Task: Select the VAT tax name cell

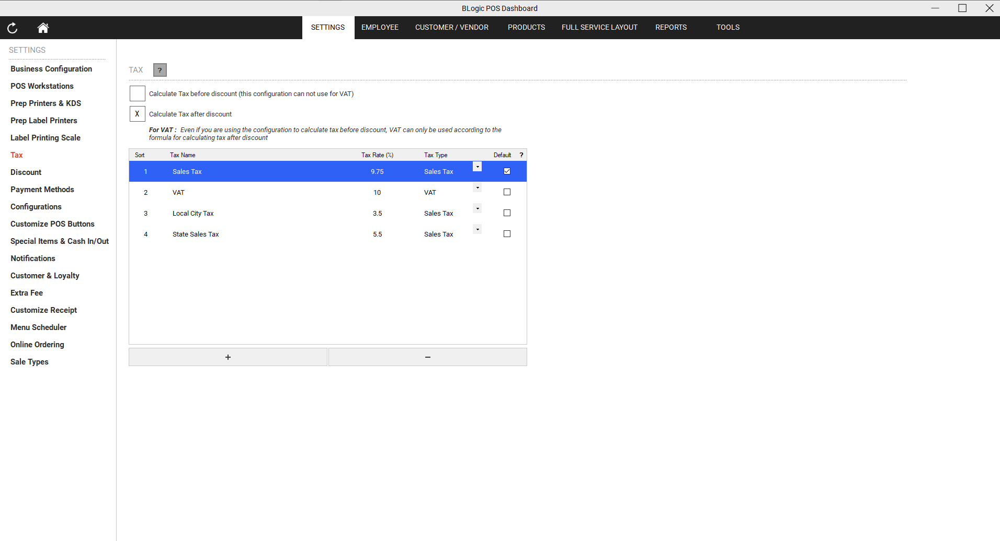Action: tap(178, 193)
